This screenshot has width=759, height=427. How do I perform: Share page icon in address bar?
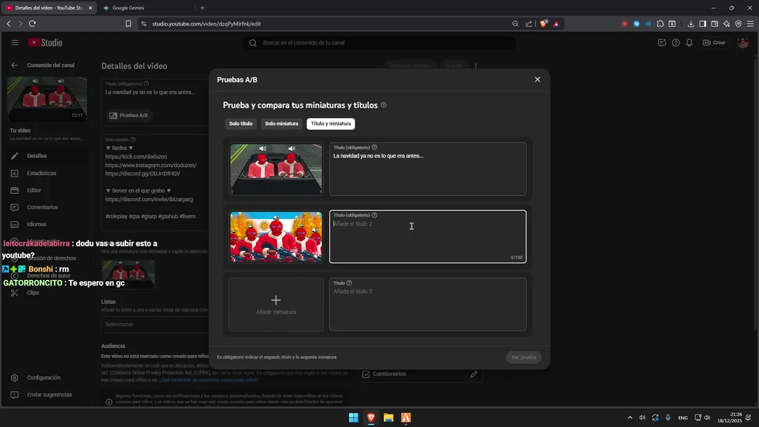(x=529, y=24)
